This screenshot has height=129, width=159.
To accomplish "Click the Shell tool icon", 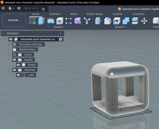I will (x=117, y=21).
